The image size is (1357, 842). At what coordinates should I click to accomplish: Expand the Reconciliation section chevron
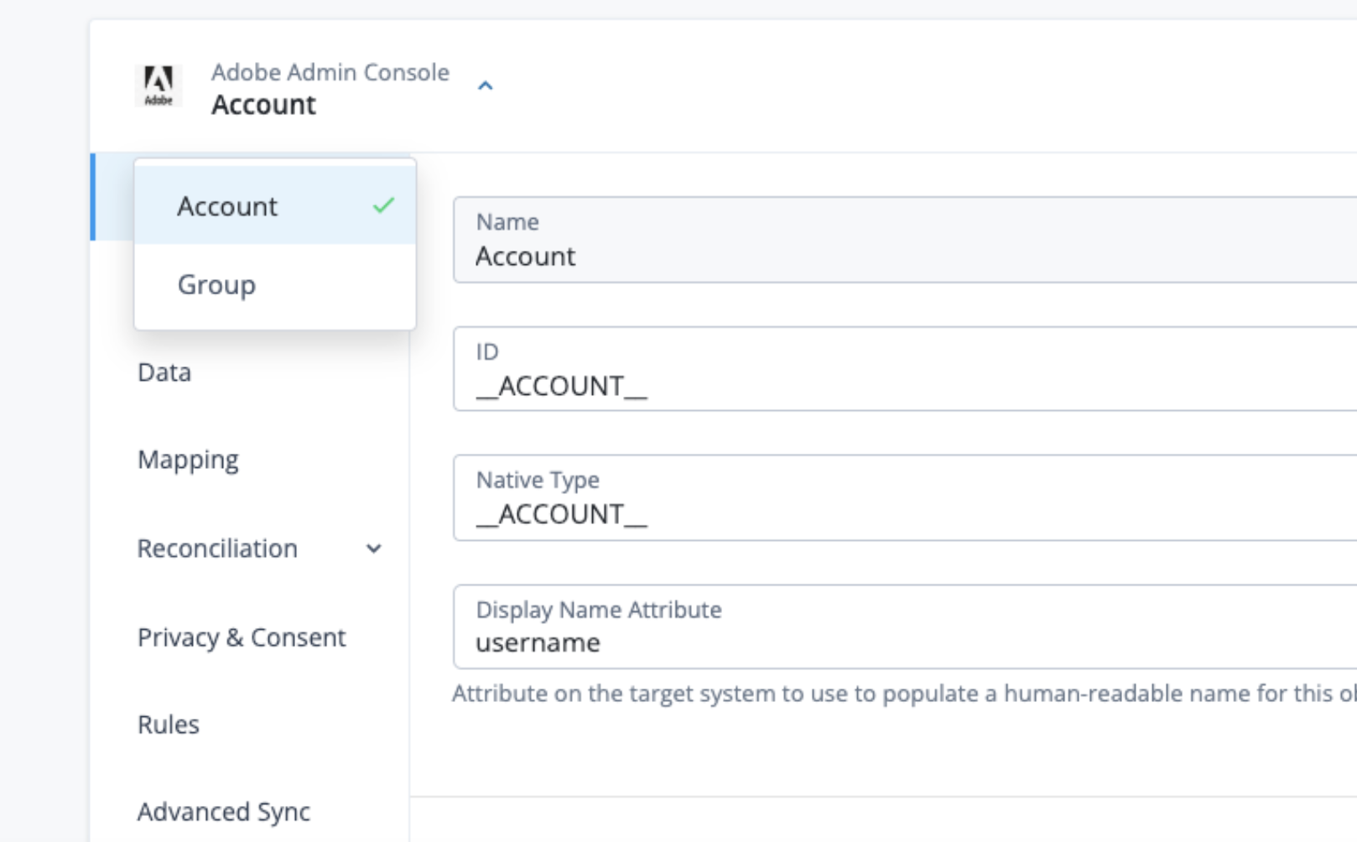[x=375, y=548]
